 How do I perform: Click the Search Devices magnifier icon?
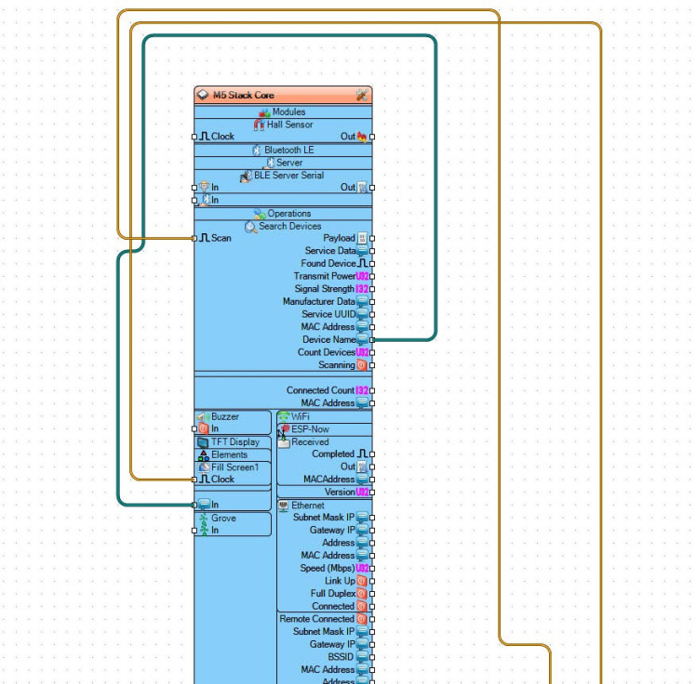251,227
